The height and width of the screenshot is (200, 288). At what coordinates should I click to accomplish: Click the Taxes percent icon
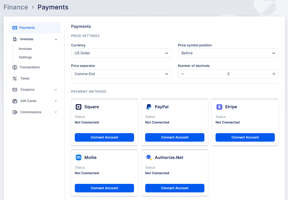(15, 79)
